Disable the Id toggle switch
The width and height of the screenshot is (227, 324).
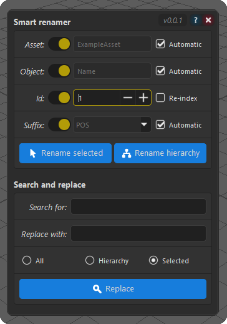click(59, 98)
